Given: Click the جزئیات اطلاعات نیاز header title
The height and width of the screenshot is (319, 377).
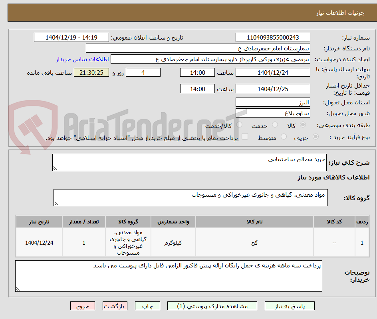Looking at the screenshot, I should pyautogui.click(x=340, y=13).
